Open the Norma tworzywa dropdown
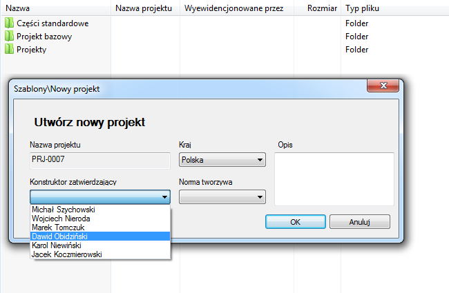Viewport: 449px width, 293px height. [x=222, y=197]
